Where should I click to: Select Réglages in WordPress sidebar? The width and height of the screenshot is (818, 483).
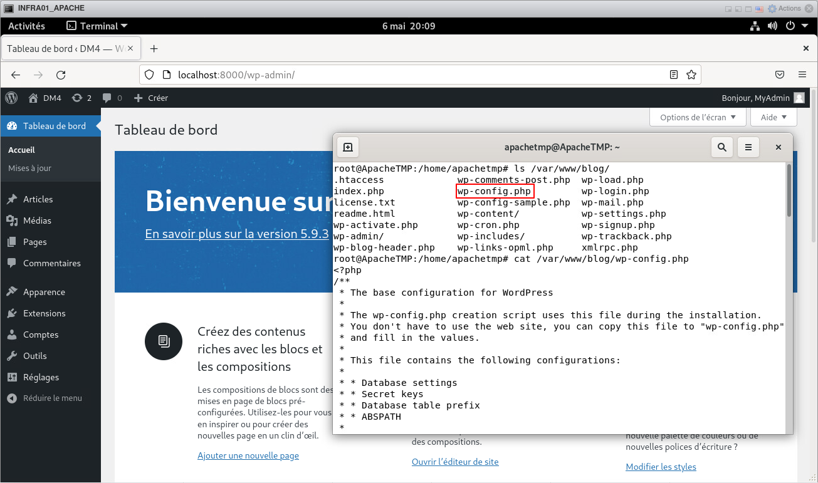[41, 377]
